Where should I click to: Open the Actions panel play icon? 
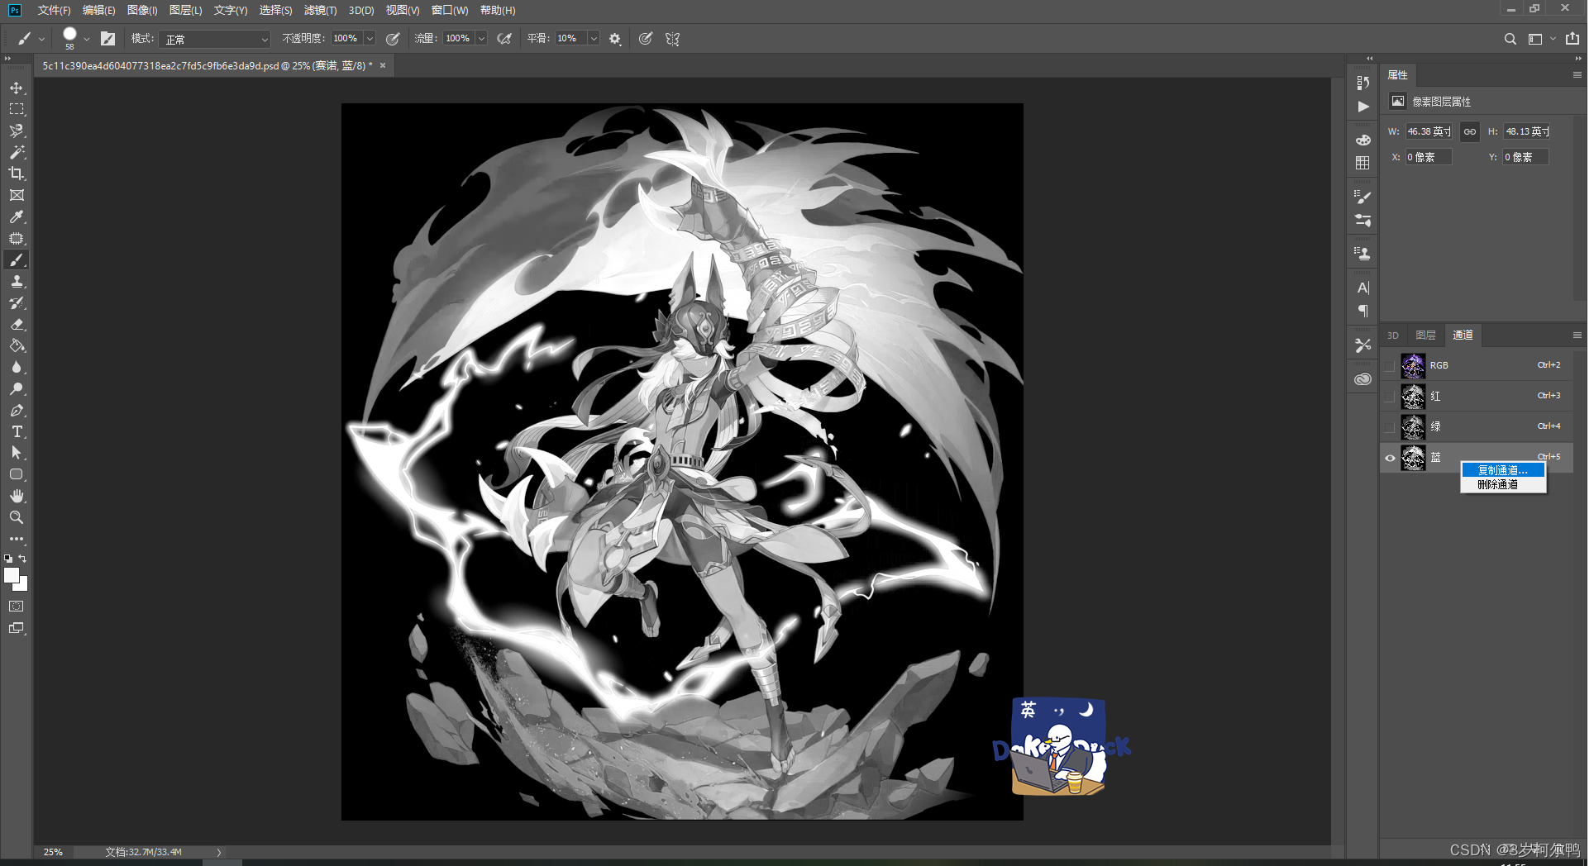[x=1363, y=107]
